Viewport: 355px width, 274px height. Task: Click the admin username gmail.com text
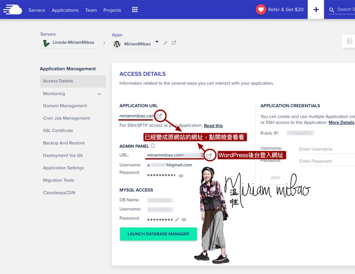point(169,165)
